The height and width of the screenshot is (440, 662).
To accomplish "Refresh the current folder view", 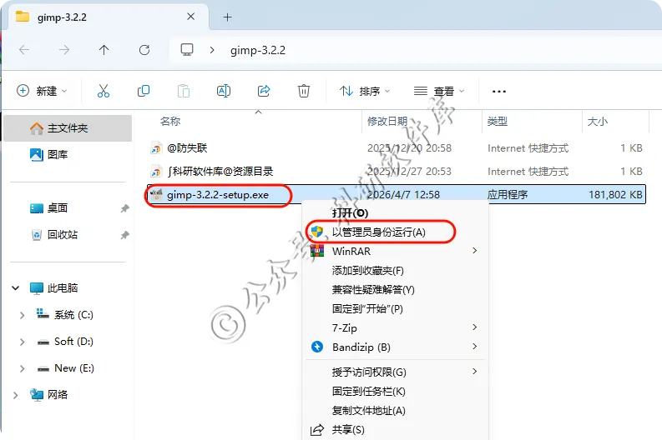I will (x=144, y=50).
